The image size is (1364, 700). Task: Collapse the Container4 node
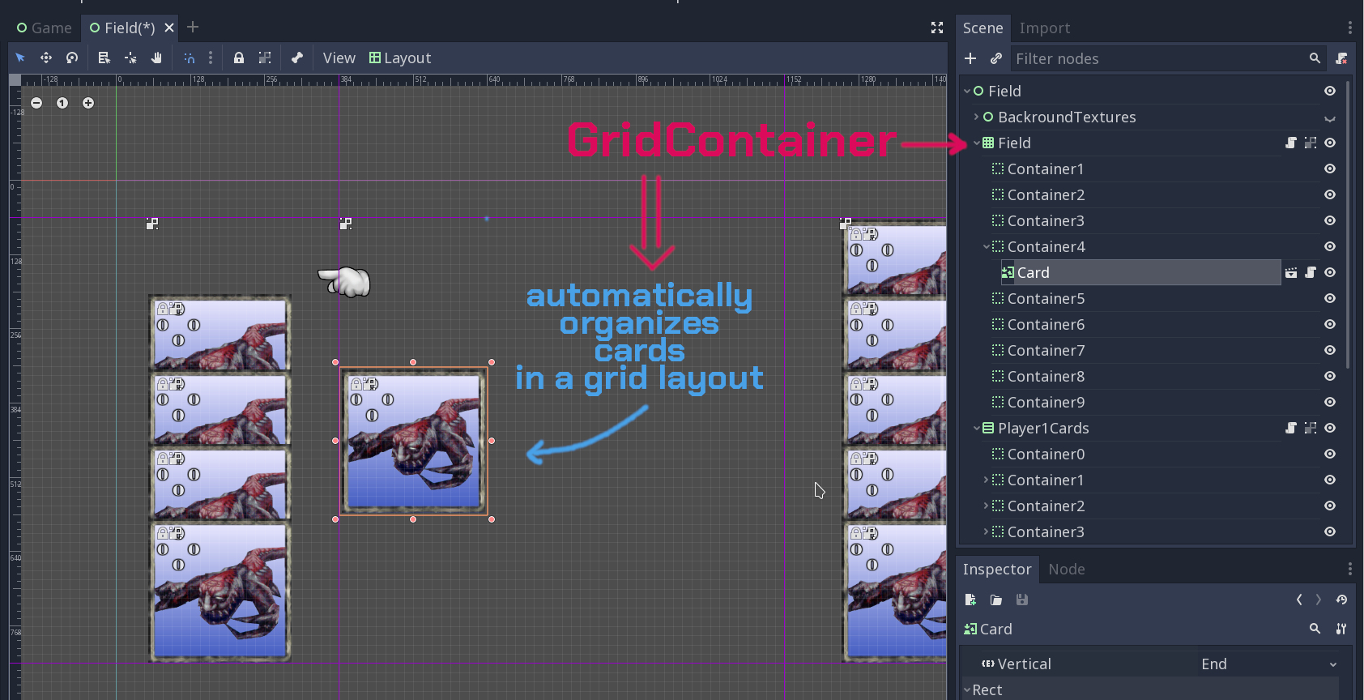tap(986, 247)
